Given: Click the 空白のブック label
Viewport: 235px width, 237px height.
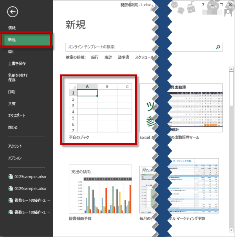Looking at the screenshot, I should pyautogui.click(x=79, y=137).
